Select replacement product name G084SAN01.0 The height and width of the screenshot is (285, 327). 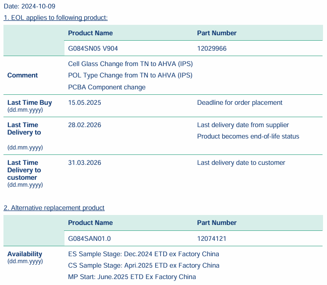click(x=89, y=239)
